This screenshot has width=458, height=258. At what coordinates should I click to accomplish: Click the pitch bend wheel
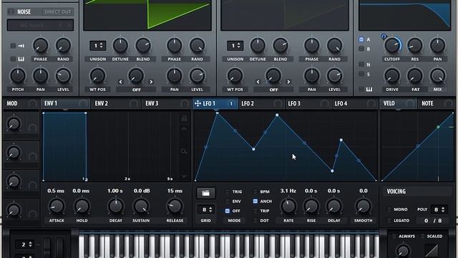(47, 247)
